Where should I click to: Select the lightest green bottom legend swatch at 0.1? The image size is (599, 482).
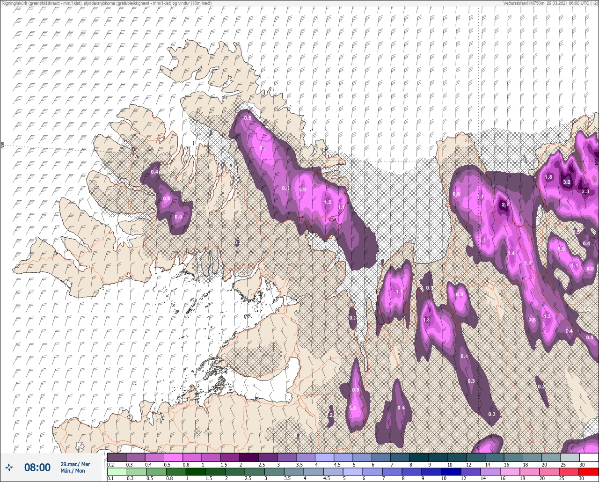(117, 472)
